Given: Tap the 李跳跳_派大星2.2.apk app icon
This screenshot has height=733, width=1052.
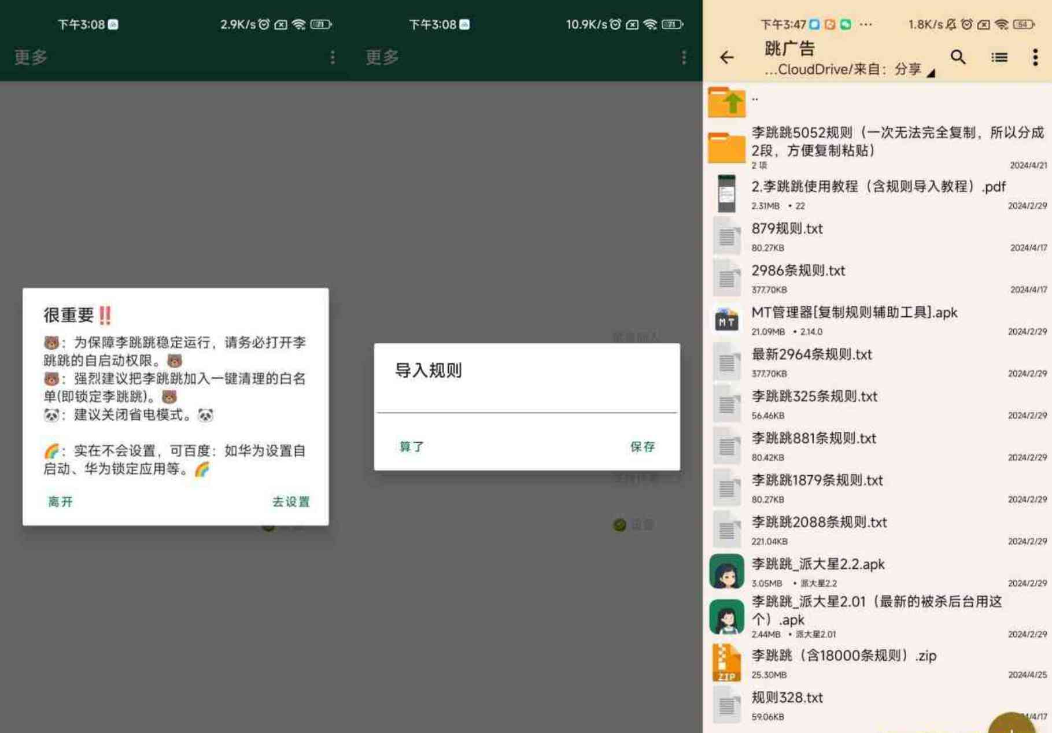Looking at the screenshot, I should [726, 571].
